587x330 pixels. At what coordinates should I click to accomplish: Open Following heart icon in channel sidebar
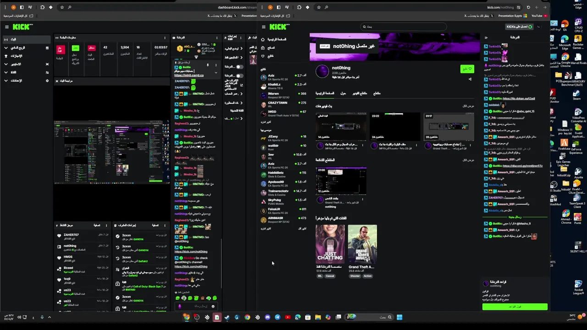click(x=263, y=56)
